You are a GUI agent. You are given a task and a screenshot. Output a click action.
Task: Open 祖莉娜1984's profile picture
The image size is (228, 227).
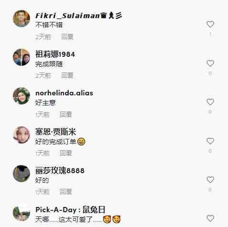pyautogui.click(x=21, y=57)
